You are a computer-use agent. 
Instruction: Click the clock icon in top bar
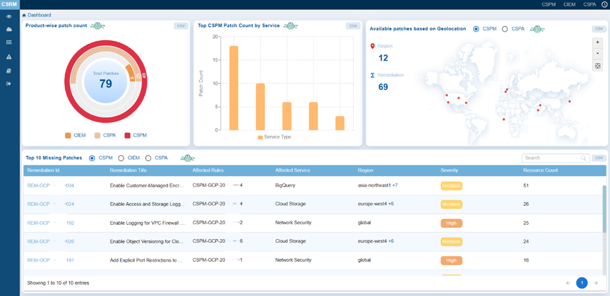tap(604, 4)
